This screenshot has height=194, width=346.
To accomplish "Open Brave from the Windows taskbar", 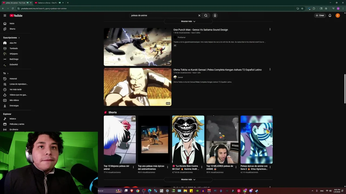I will coord(132,191).
